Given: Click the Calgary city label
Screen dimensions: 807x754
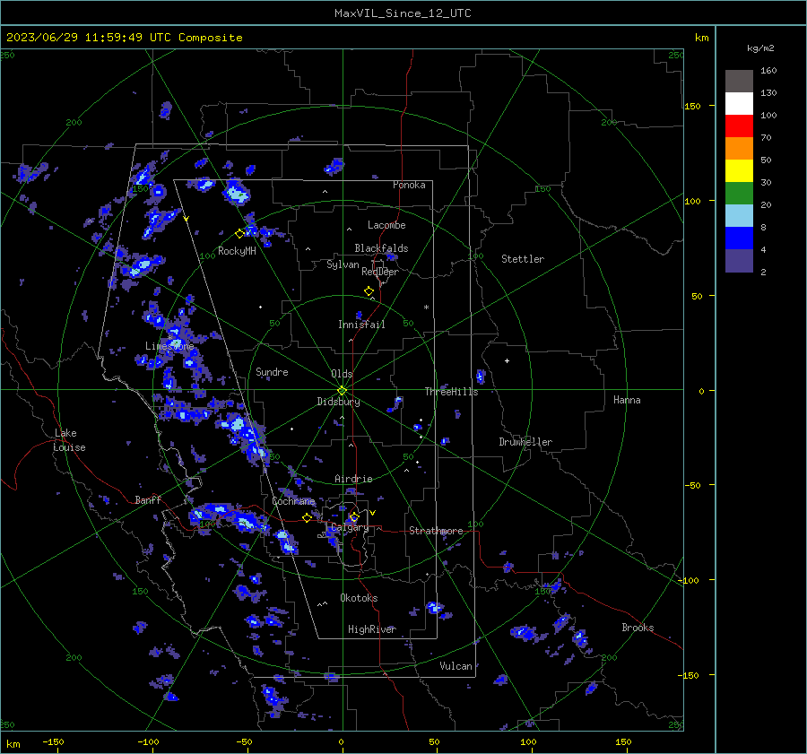Looking at the screenshot, I should 350,527.
